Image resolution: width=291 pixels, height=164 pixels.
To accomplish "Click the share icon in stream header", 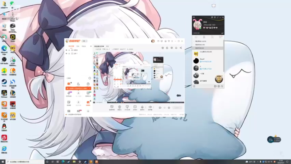I will (181, 48).
